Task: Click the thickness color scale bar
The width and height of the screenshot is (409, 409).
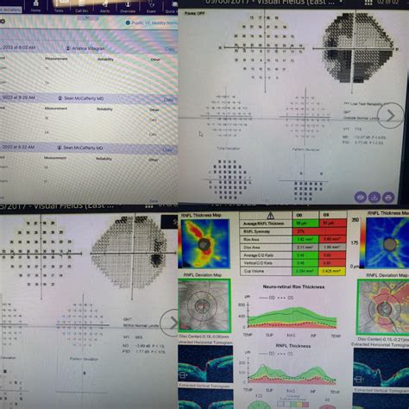Action: tap(363, 242)
